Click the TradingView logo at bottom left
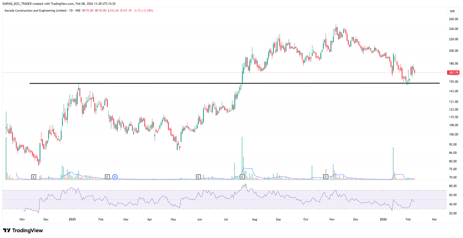The height and width of the screenshot is (238, 463). point(23,230)
